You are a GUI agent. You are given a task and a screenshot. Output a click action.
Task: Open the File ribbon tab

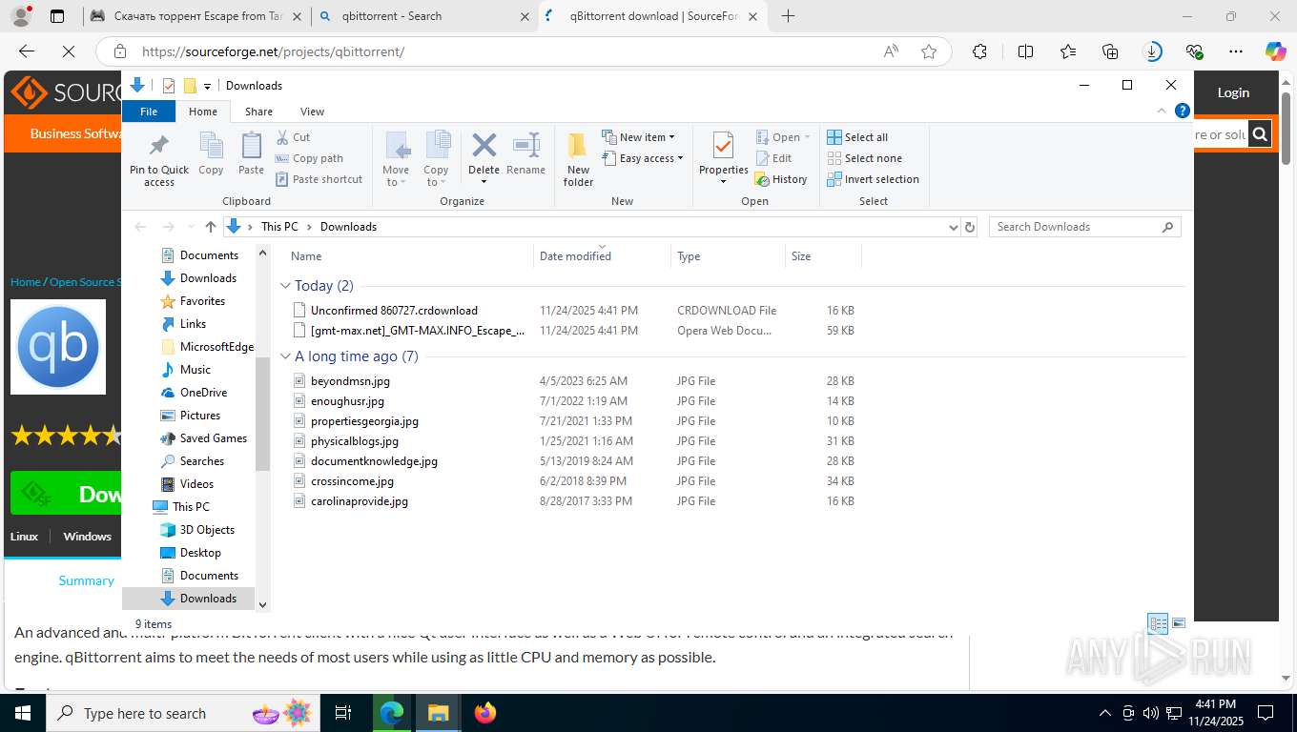coord(149,112)
